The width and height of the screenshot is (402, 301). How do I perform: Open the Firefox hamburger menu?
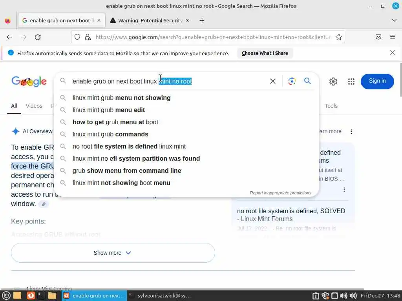[392, 37]
